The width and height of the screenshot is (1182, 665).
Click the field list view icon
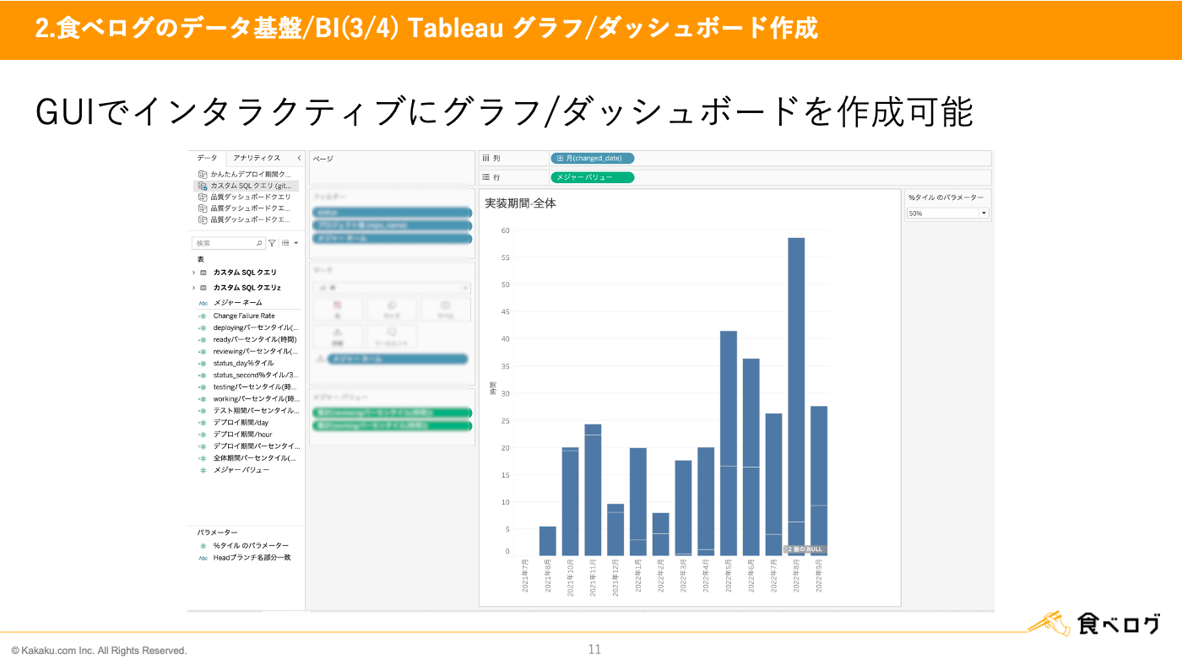click(x=286, y=243)
